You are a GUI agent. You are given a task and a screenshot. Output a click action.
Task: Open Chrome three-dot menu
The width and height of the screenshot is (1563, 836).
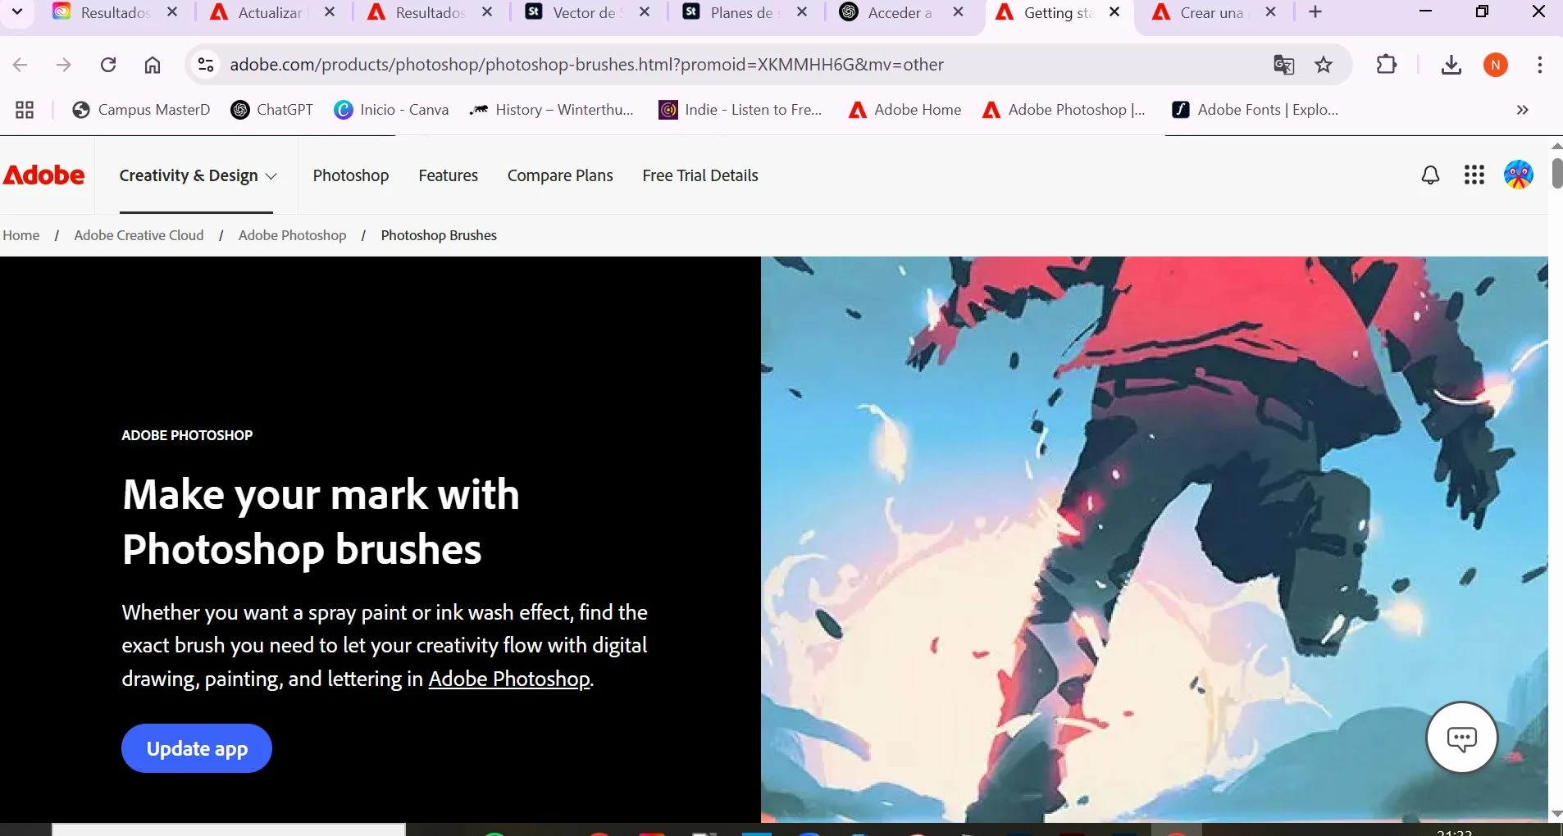1540,65
